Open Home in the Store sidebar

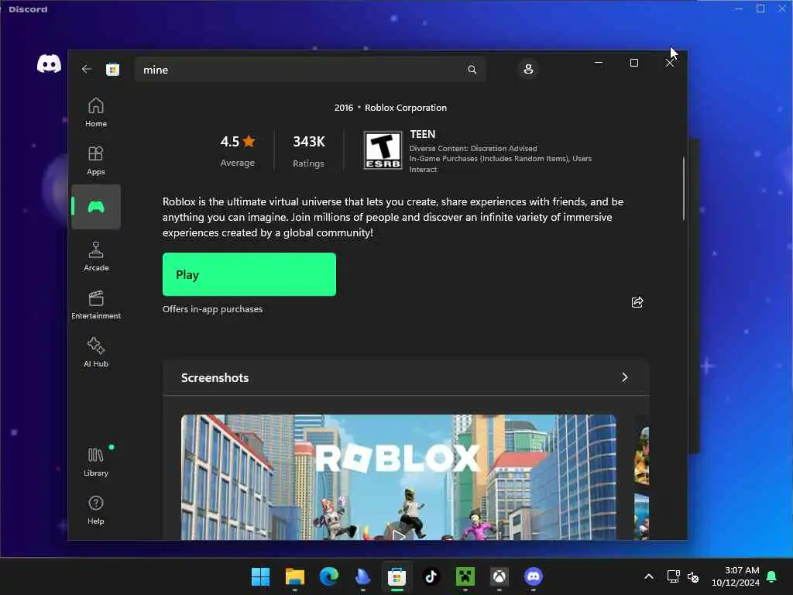click(x=96, y=112)
